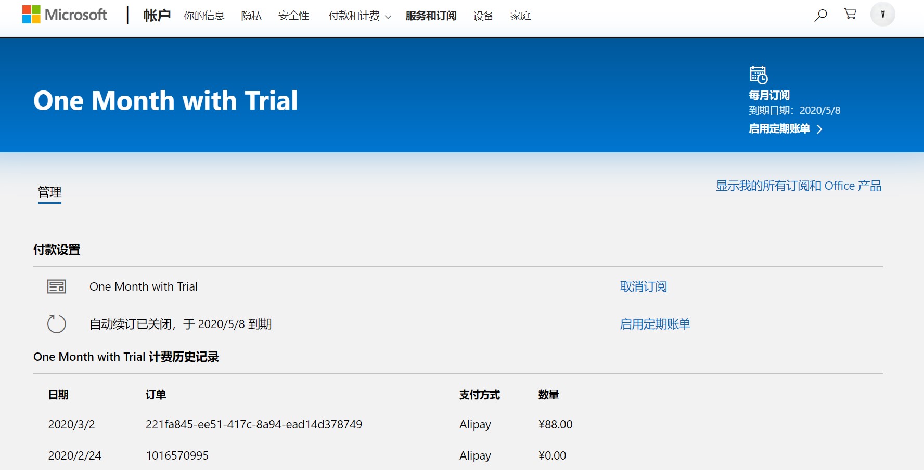Open the 安全性 menu item
The height and width of the screenshot is (470, 924).
pos(294,16)
